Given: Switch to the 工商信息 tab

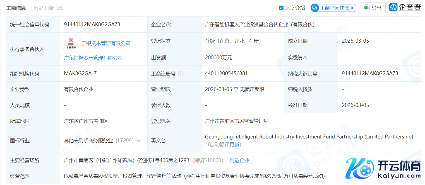Looking at the screenshot, I should pyautogui.click(x=16, y=8).
